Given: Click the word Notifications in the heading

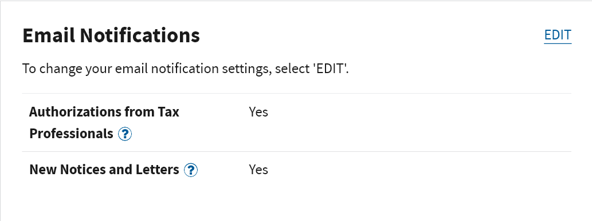Looking at the screenshot, I should click(x=140, y=35).
